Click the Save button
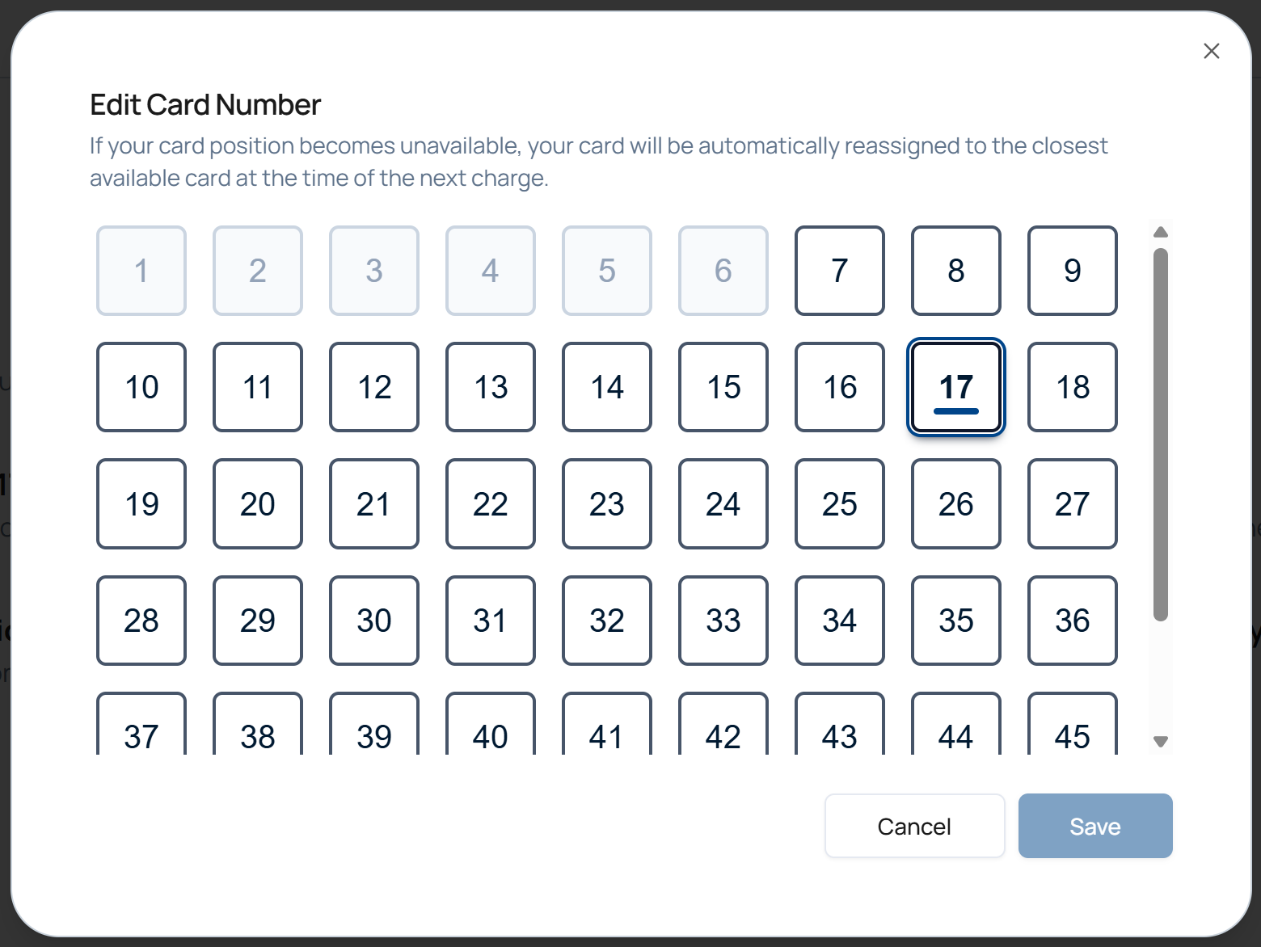The image size is (1261, 947). (1094, 826)
